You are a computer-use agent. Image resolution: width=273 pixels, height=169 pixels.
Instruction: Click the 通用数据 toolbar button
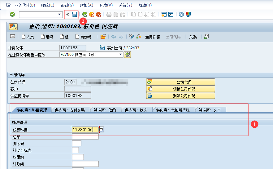pos(153,37)
